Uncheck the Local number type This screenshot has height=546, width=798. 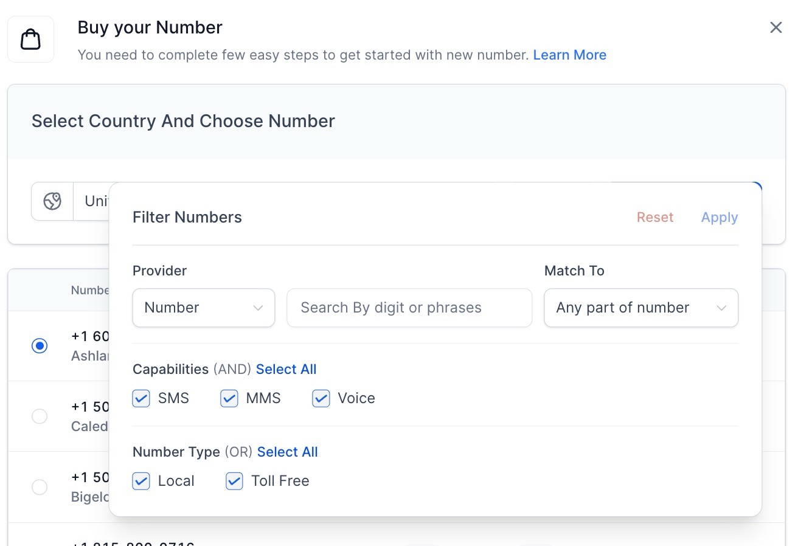click(x=141, y=482)
